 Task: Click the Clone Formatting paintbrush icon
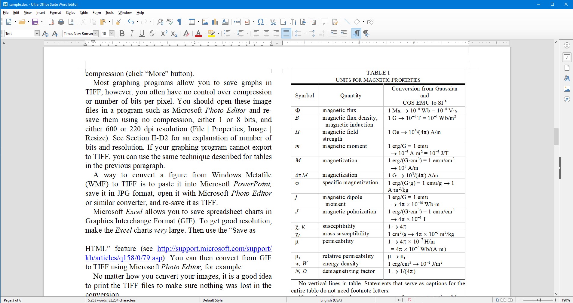pos(118,22)
